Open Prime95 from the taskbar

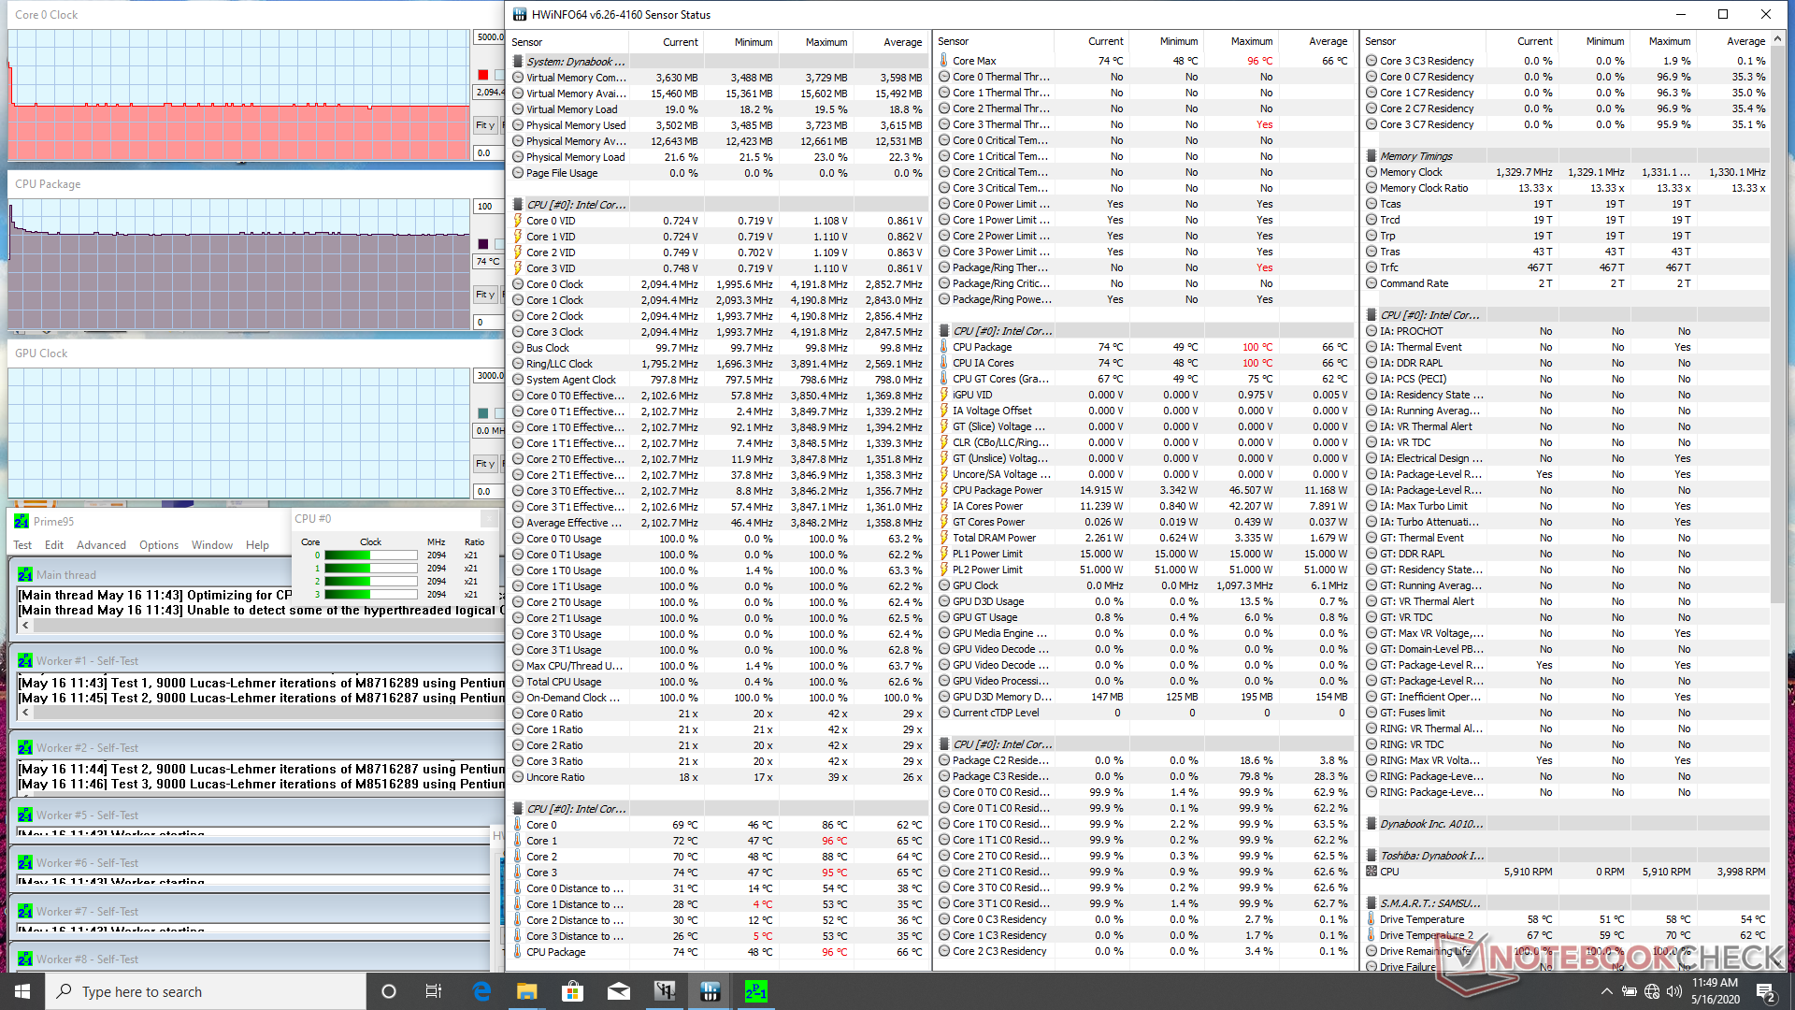tap(755, 991)
